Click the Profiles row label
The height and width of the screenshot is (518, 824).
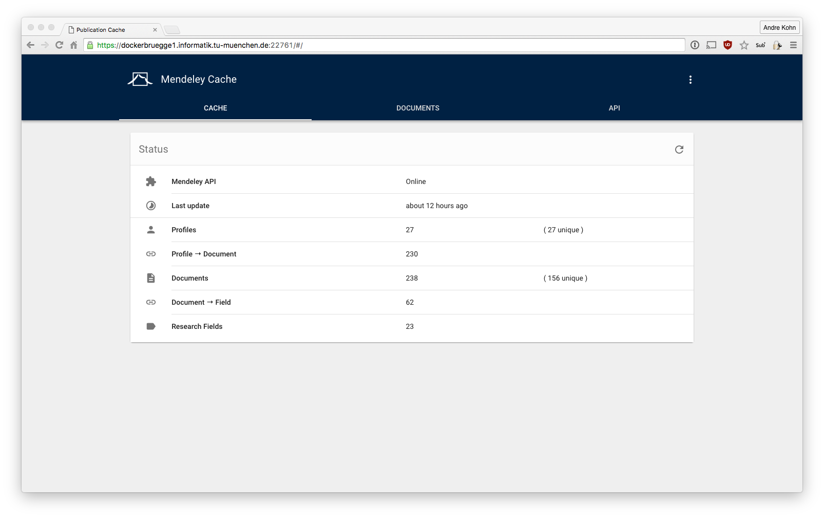(x=184, y=230)
